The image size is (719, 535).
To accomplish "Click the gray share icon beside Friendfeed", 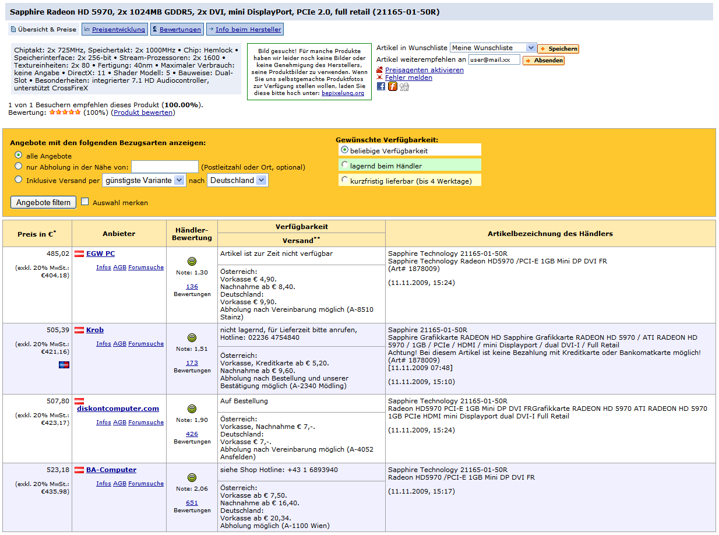I will click(404, 87).
